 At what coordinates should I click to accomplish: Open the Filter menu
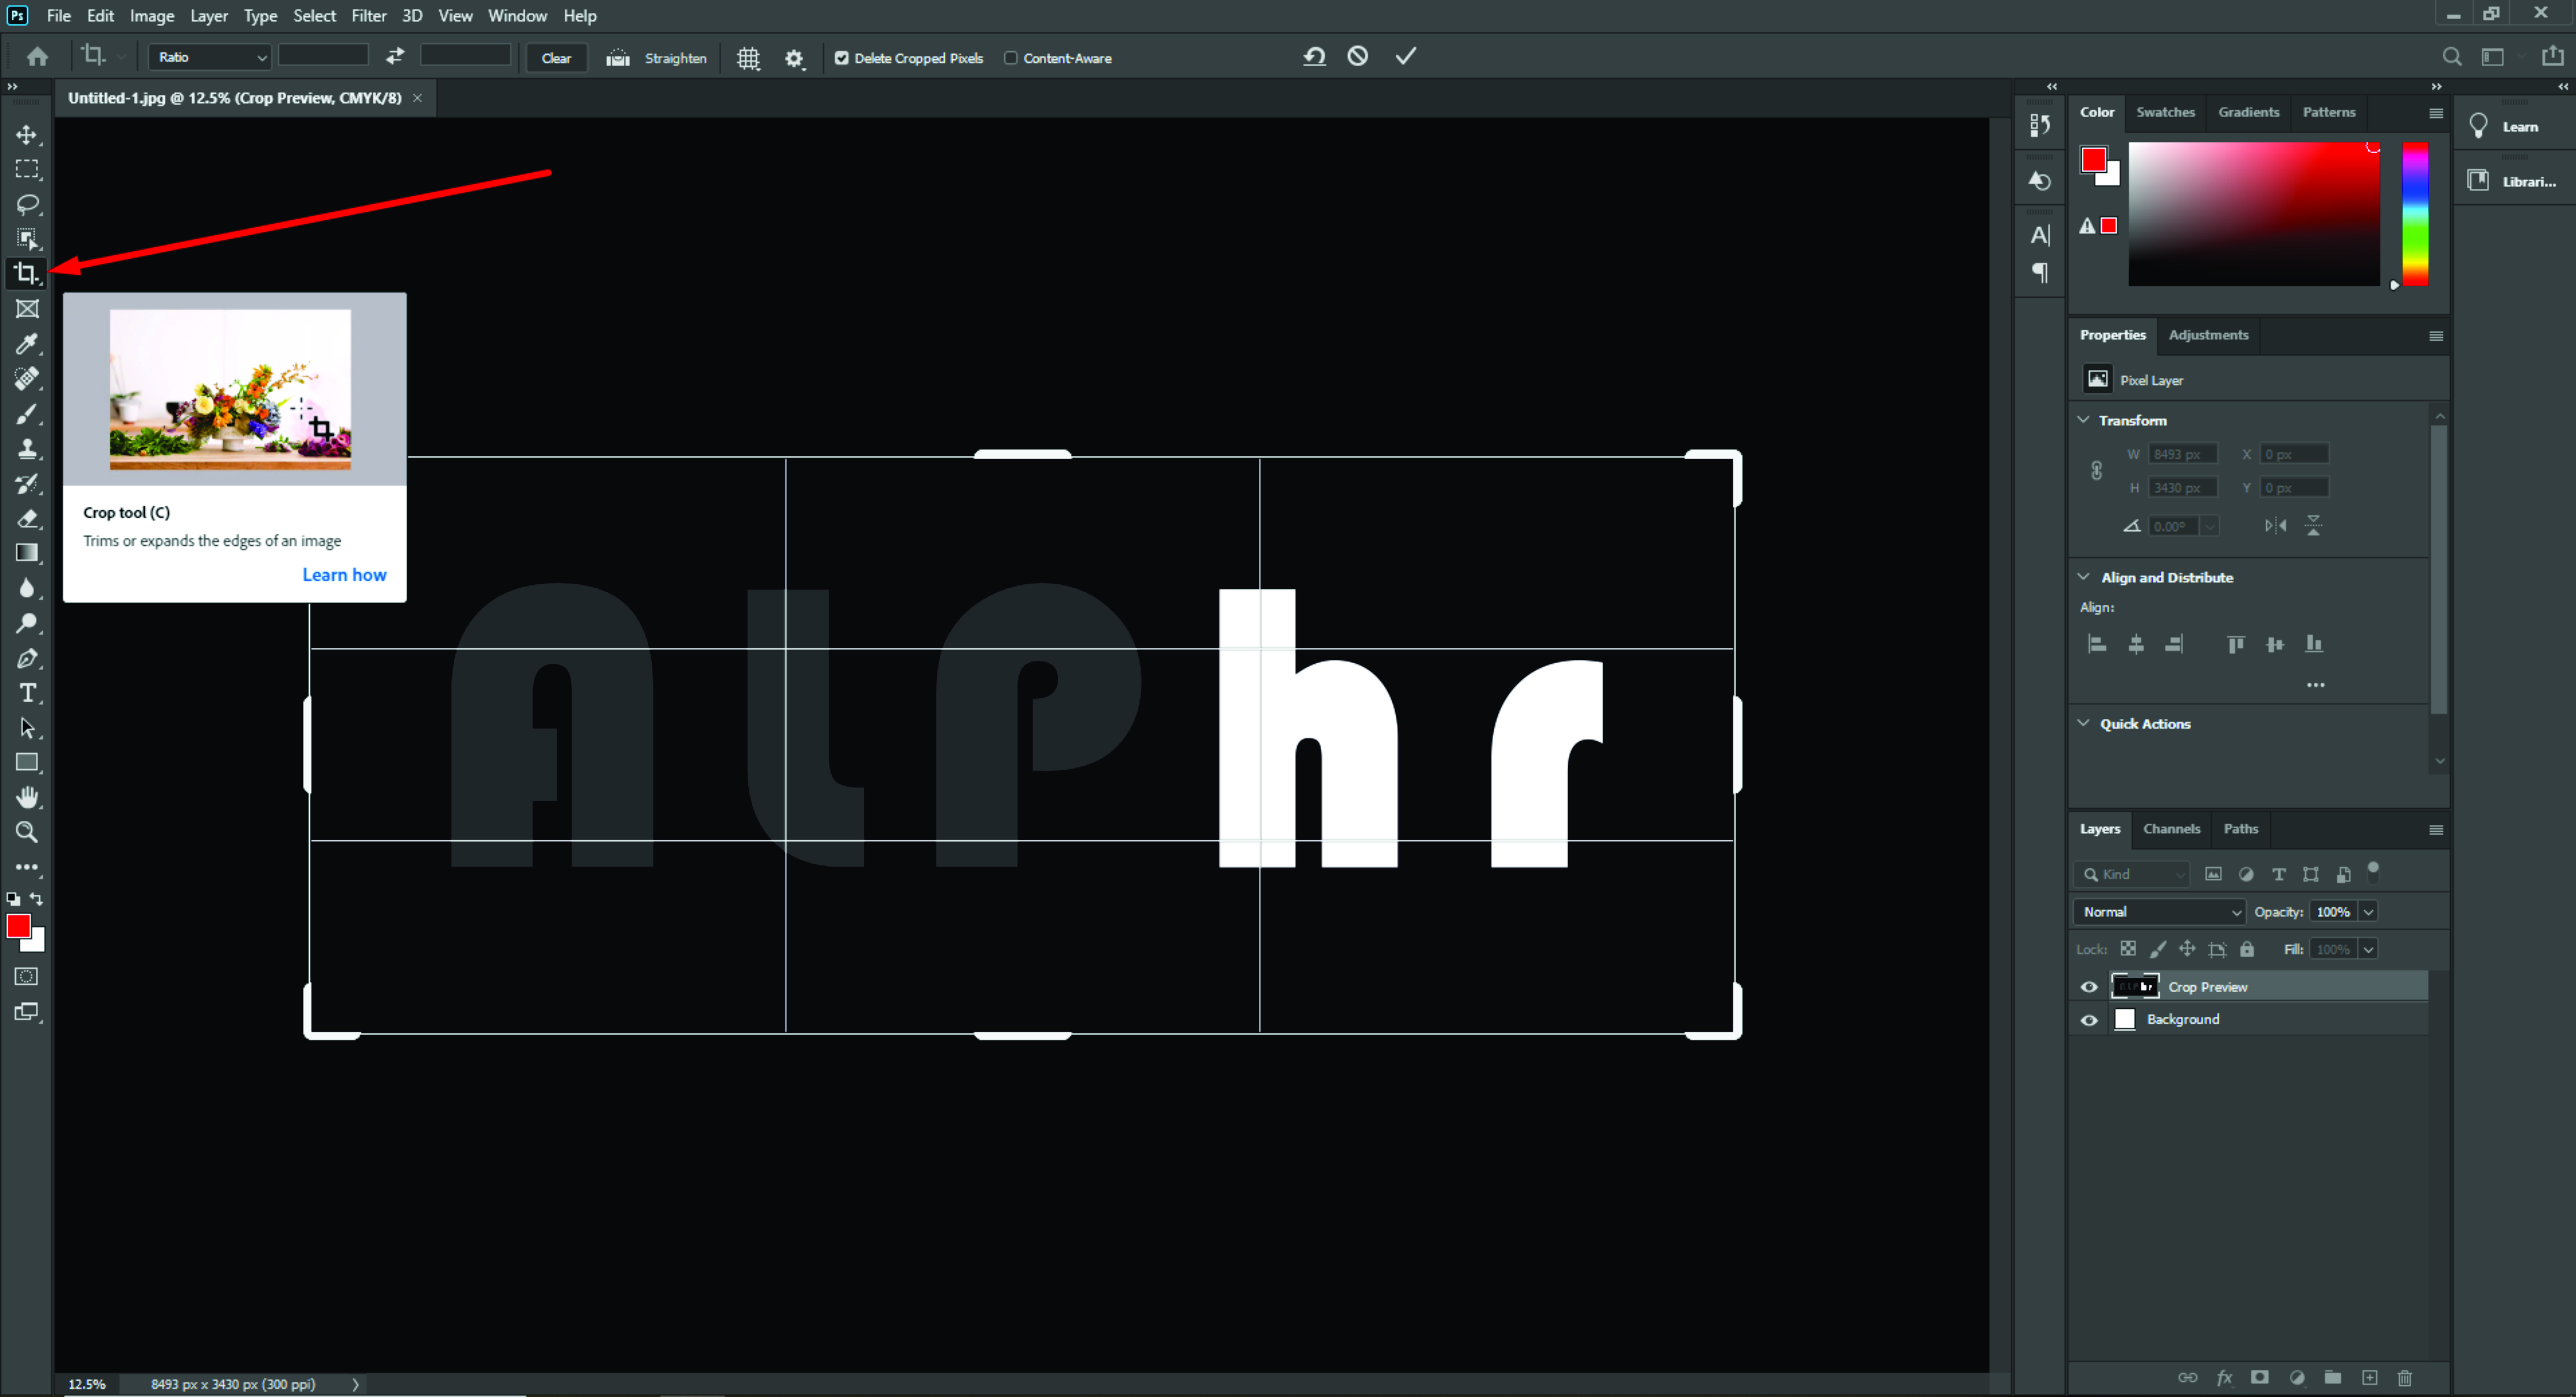click(x=368, y=16)
